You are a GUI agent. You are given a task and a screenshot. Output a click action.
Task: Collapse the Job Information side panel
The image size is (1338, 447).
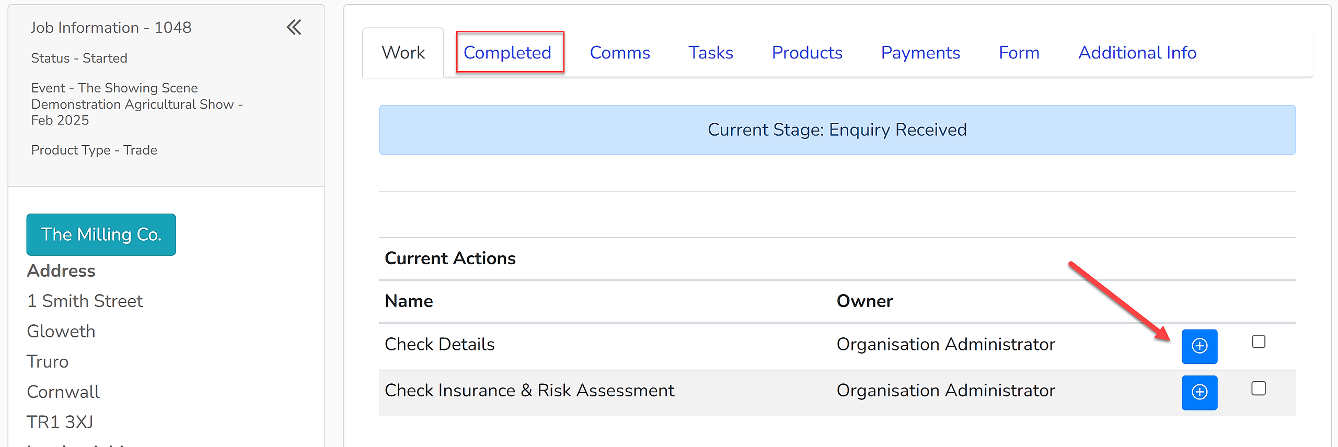coord(294,27)
